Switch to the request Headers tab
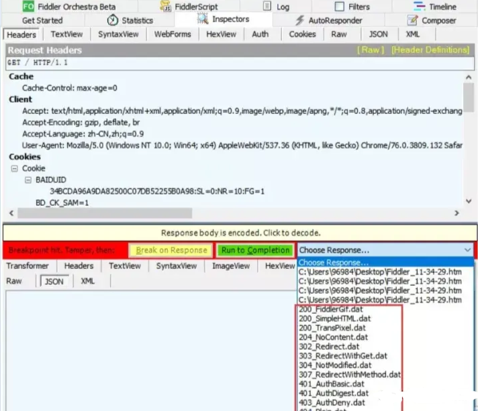This screenshot has width=478, height=411. (21, 35)
